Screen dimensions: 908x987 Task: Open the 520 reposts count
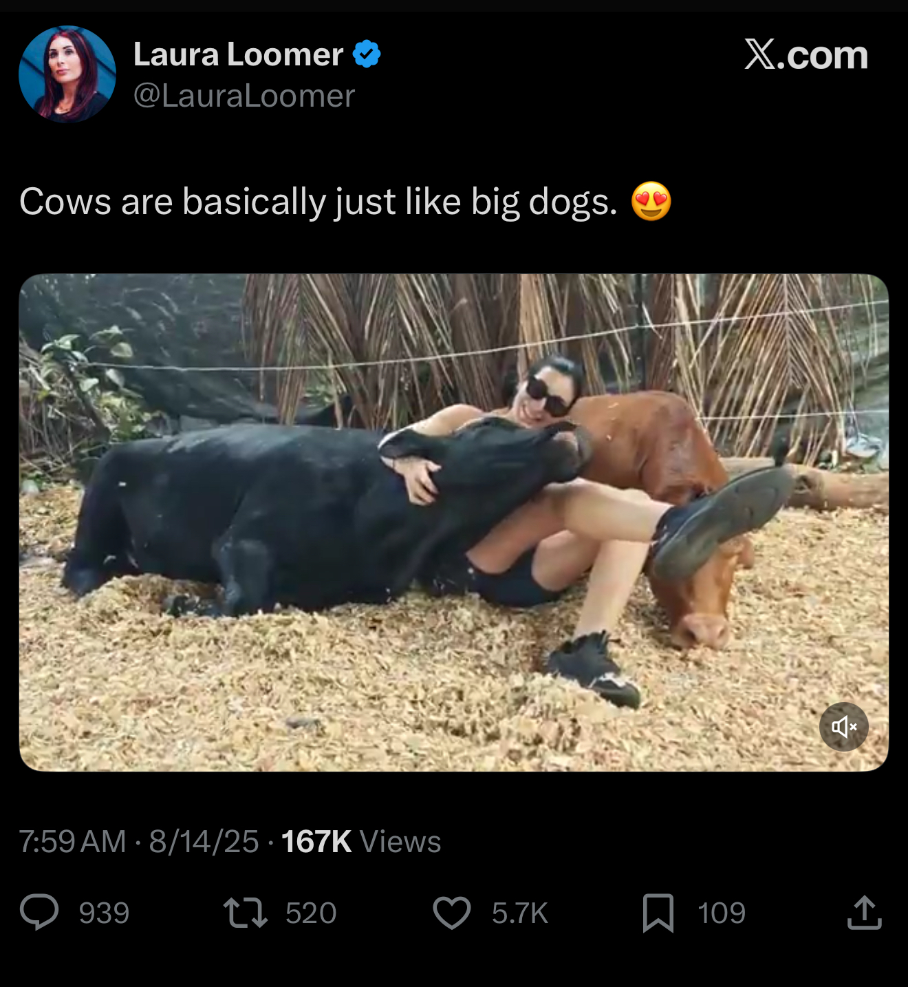311,913
